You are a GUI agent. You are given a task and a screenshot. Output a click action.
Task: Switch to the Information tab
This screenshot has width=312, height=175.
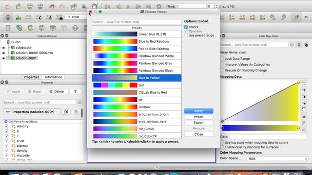click(x=54, y=77)
